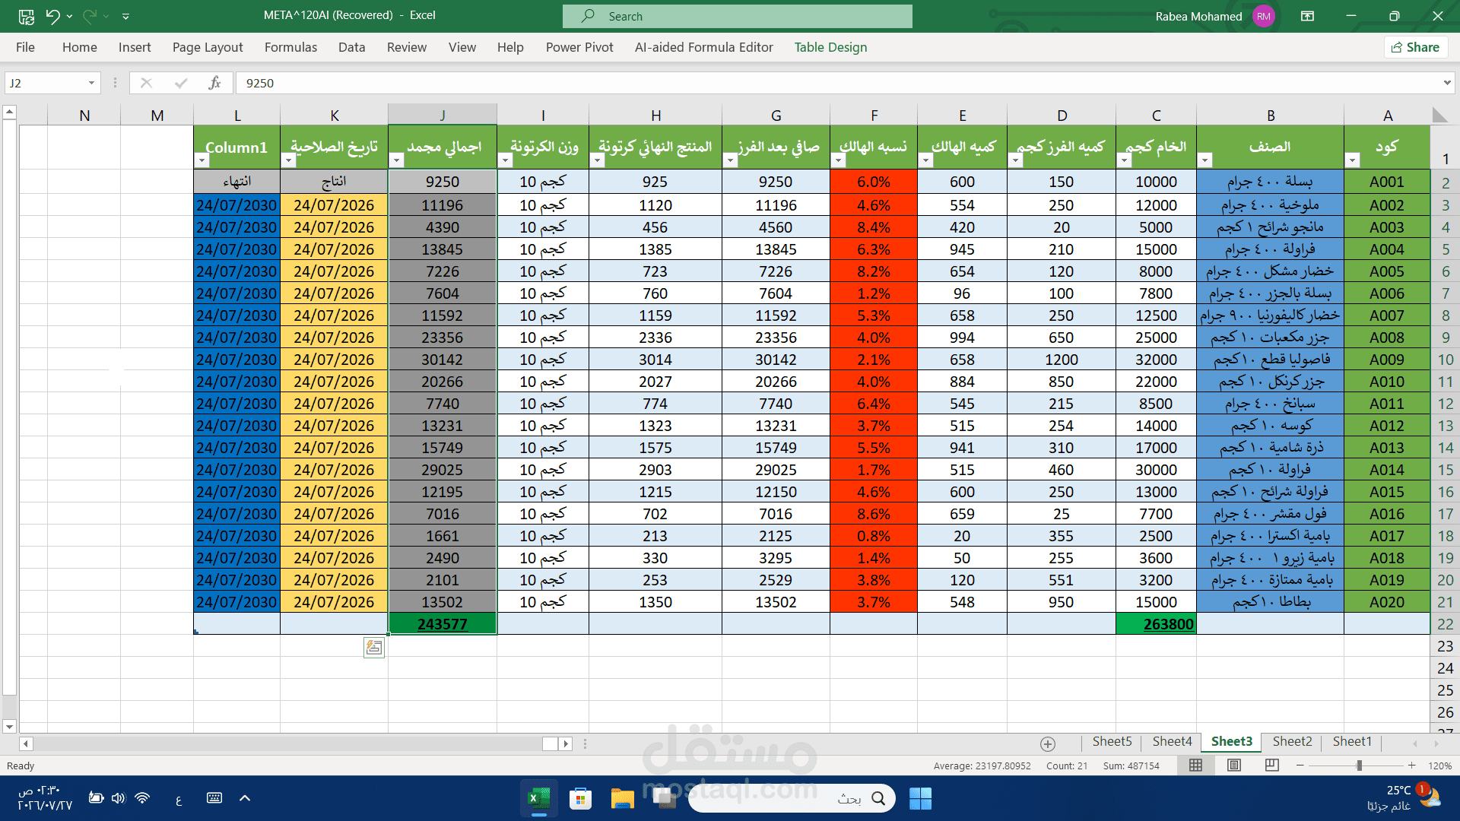The width and height of the screenshot is (1460, 821).
Task: Click the Search box in title bar
Action: tap(738, 16)
